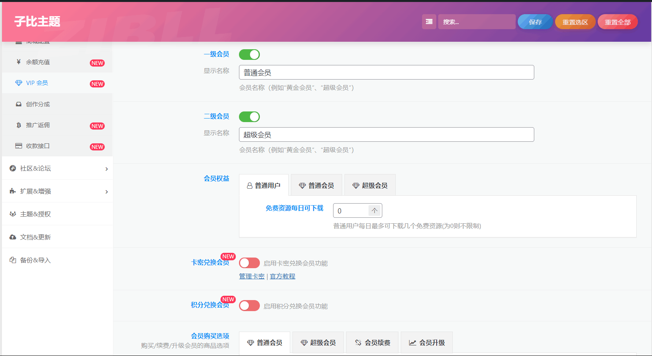Select 超级会员 tab in 会员购买选项
Viewport: 652px width, 356px height.
point(318,342)
